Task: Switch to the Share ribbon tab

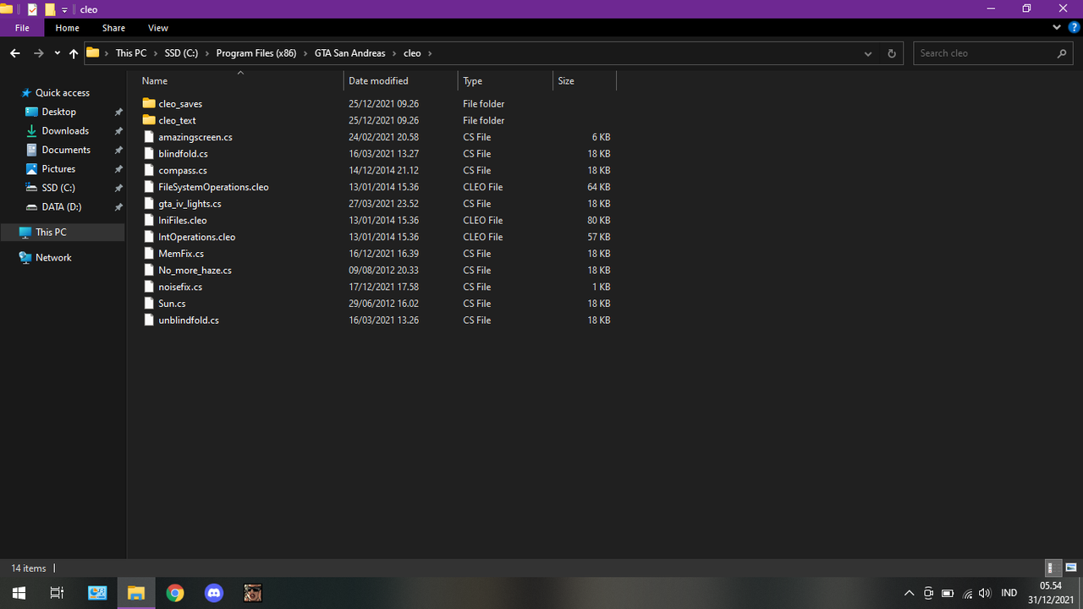Action: (x=113, y=28)
